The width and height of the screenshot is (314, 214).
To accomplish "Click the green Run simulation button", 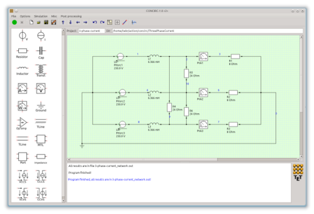I will click(14, 22).
